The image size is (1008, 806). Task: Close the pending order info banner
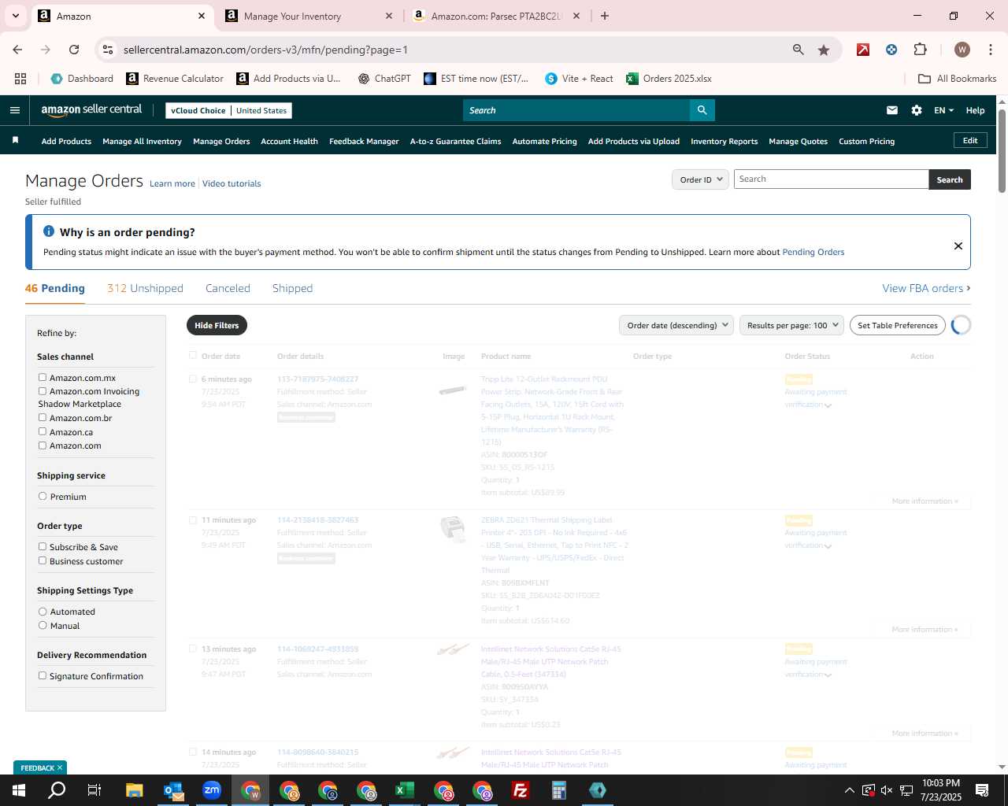[x=958, y=246]
